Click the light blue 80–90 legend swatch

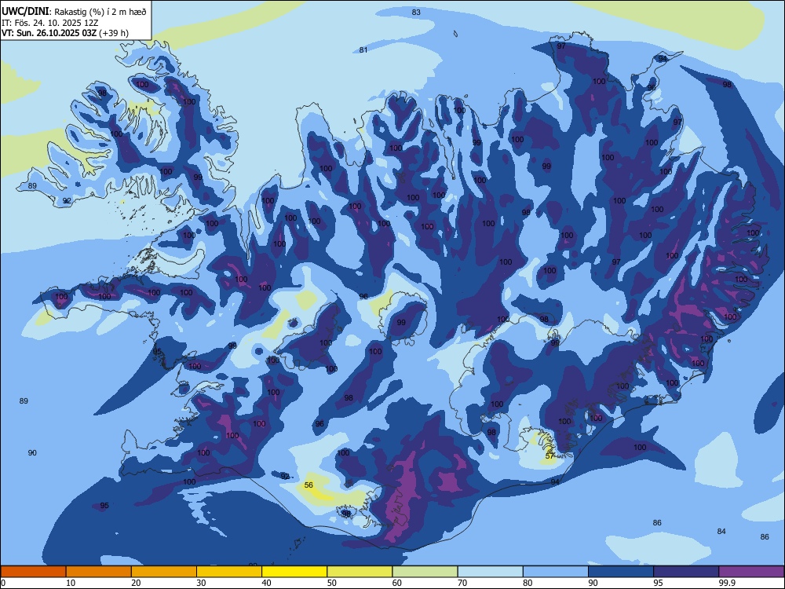point(556,572)
